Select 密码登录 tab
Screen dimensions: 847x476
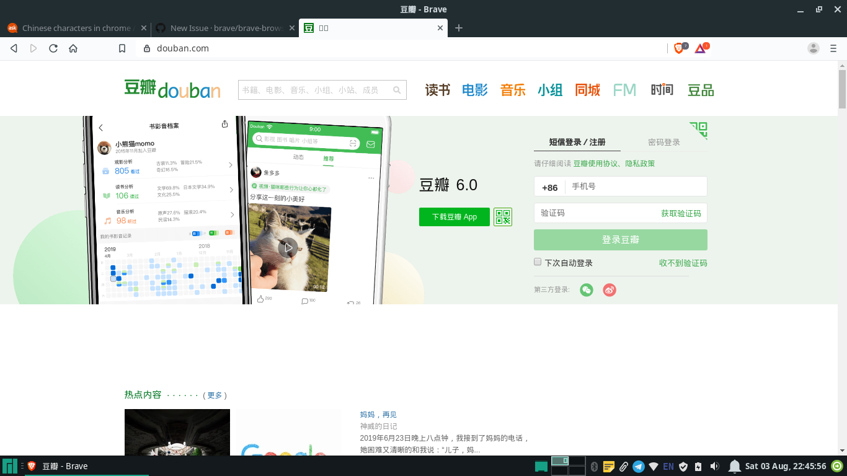[664, 142]
